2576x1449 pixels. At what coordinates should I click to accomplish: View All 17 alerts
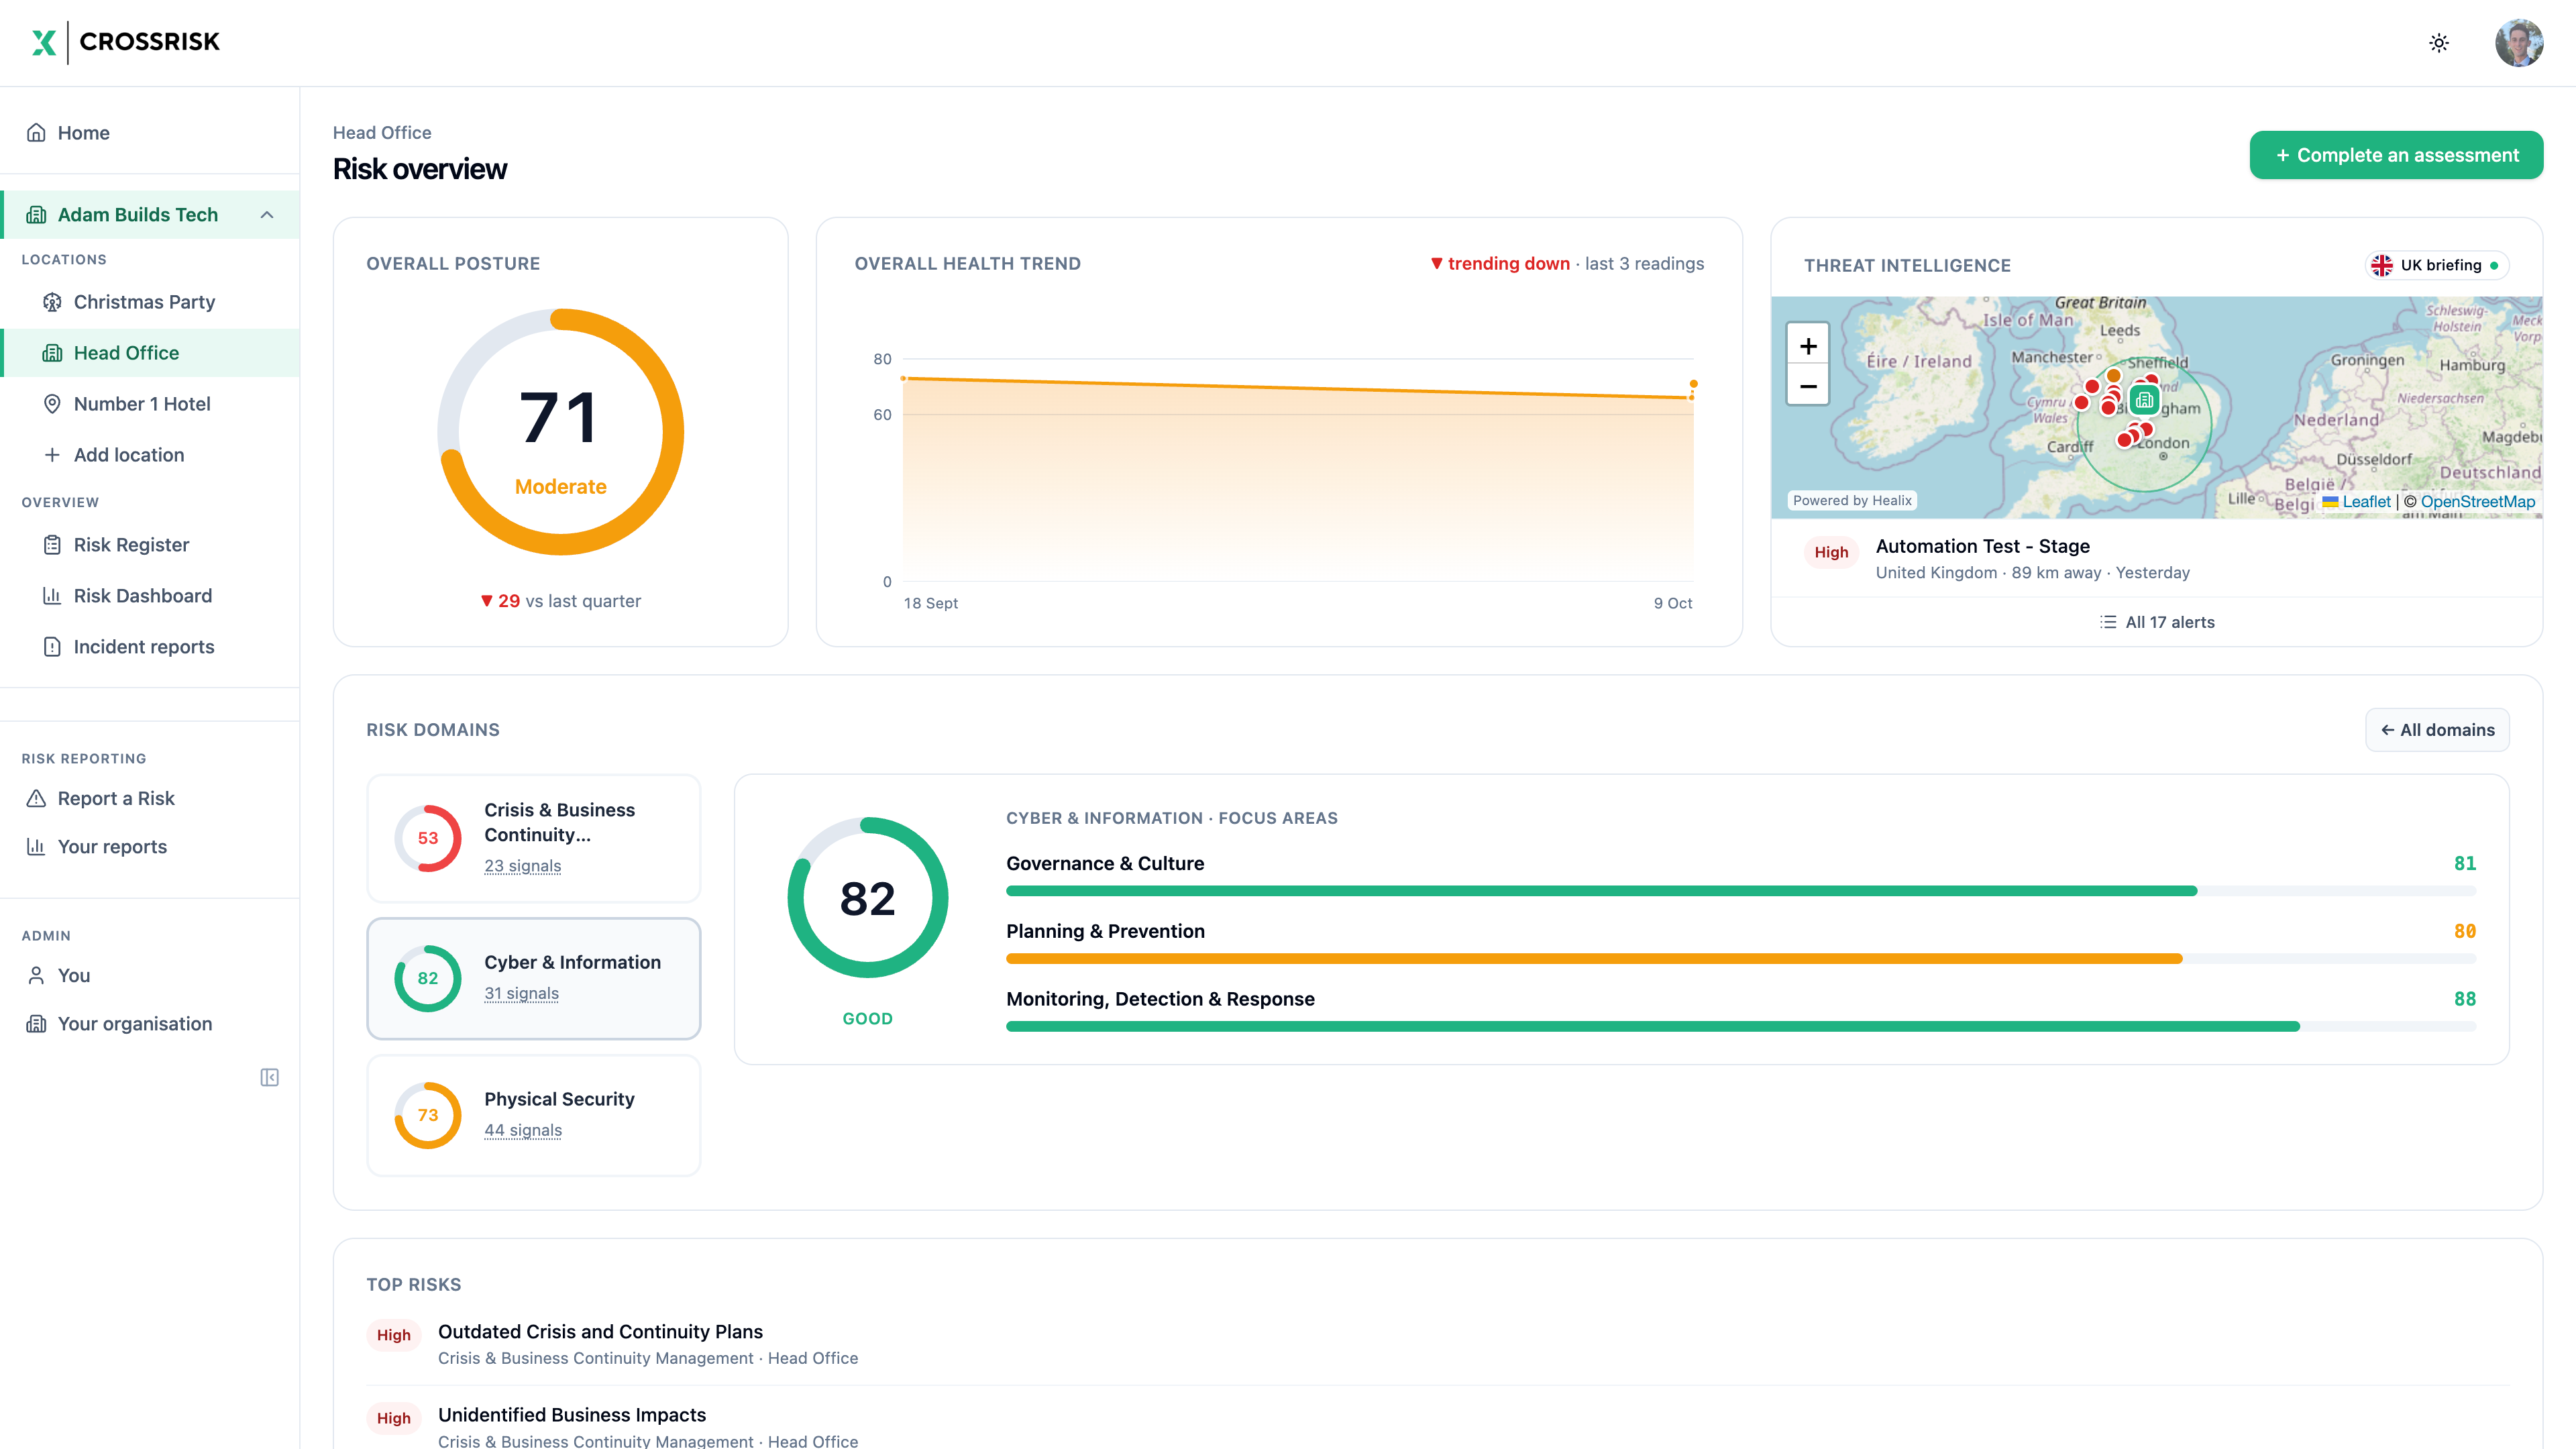coord(2157,622)
